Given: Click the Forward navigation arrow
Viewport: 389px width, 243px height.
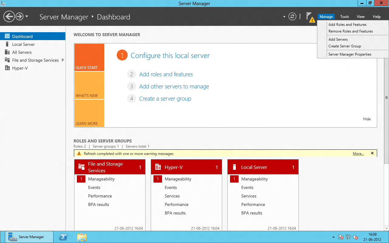Looking at the screenshot, I should pos(19,16).
